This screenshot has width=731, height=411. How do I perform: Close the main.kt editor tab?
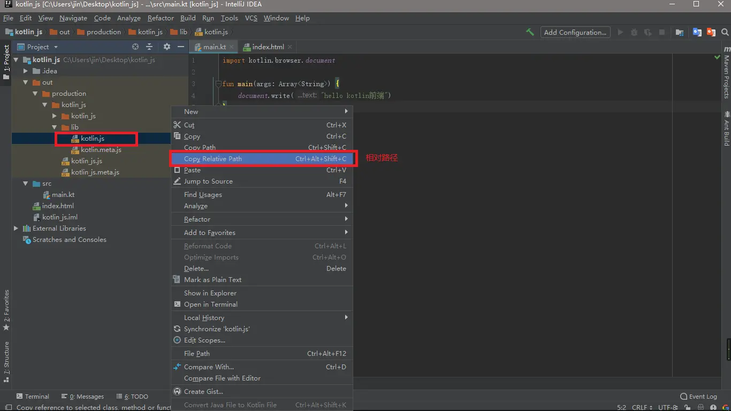(x=232, y=47)
